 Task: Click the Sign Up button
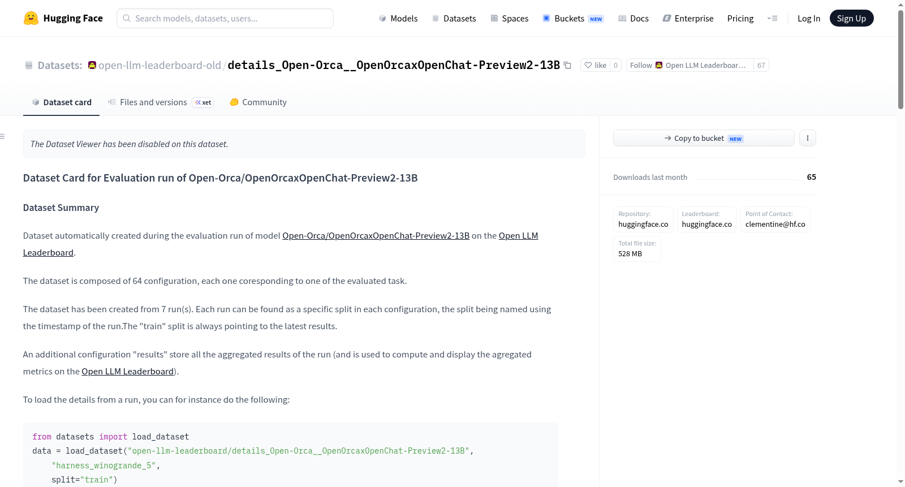point(851,18)
